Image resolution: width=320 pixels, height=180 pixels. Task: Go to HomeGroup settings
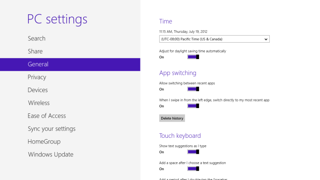[x=44, y=142]
